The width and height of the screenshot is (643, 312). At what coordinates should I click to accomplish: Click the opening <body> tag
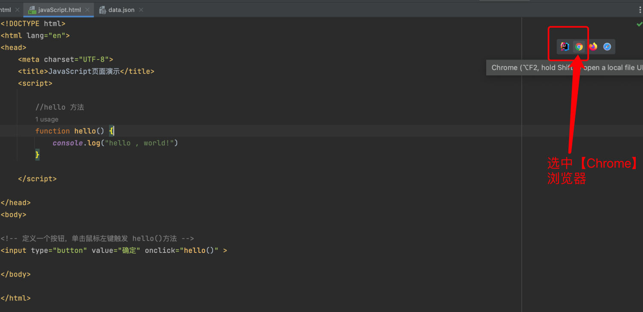(x=13, y=215)
